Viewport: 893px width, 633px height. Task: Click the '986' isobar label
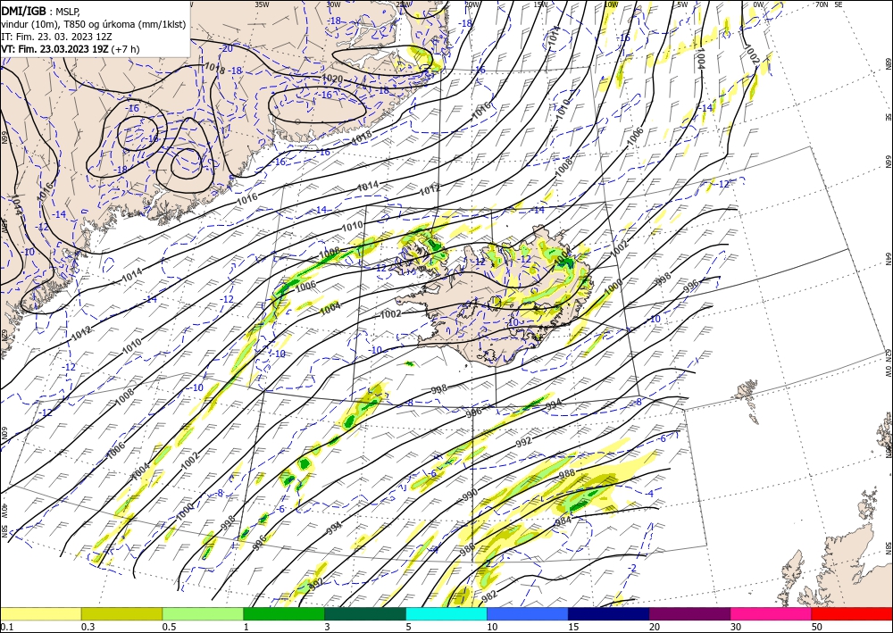coord(467,549)
